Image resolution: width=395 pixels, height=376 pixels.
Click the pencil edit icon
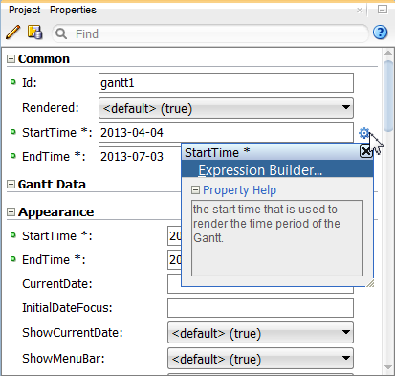[13, 33]
